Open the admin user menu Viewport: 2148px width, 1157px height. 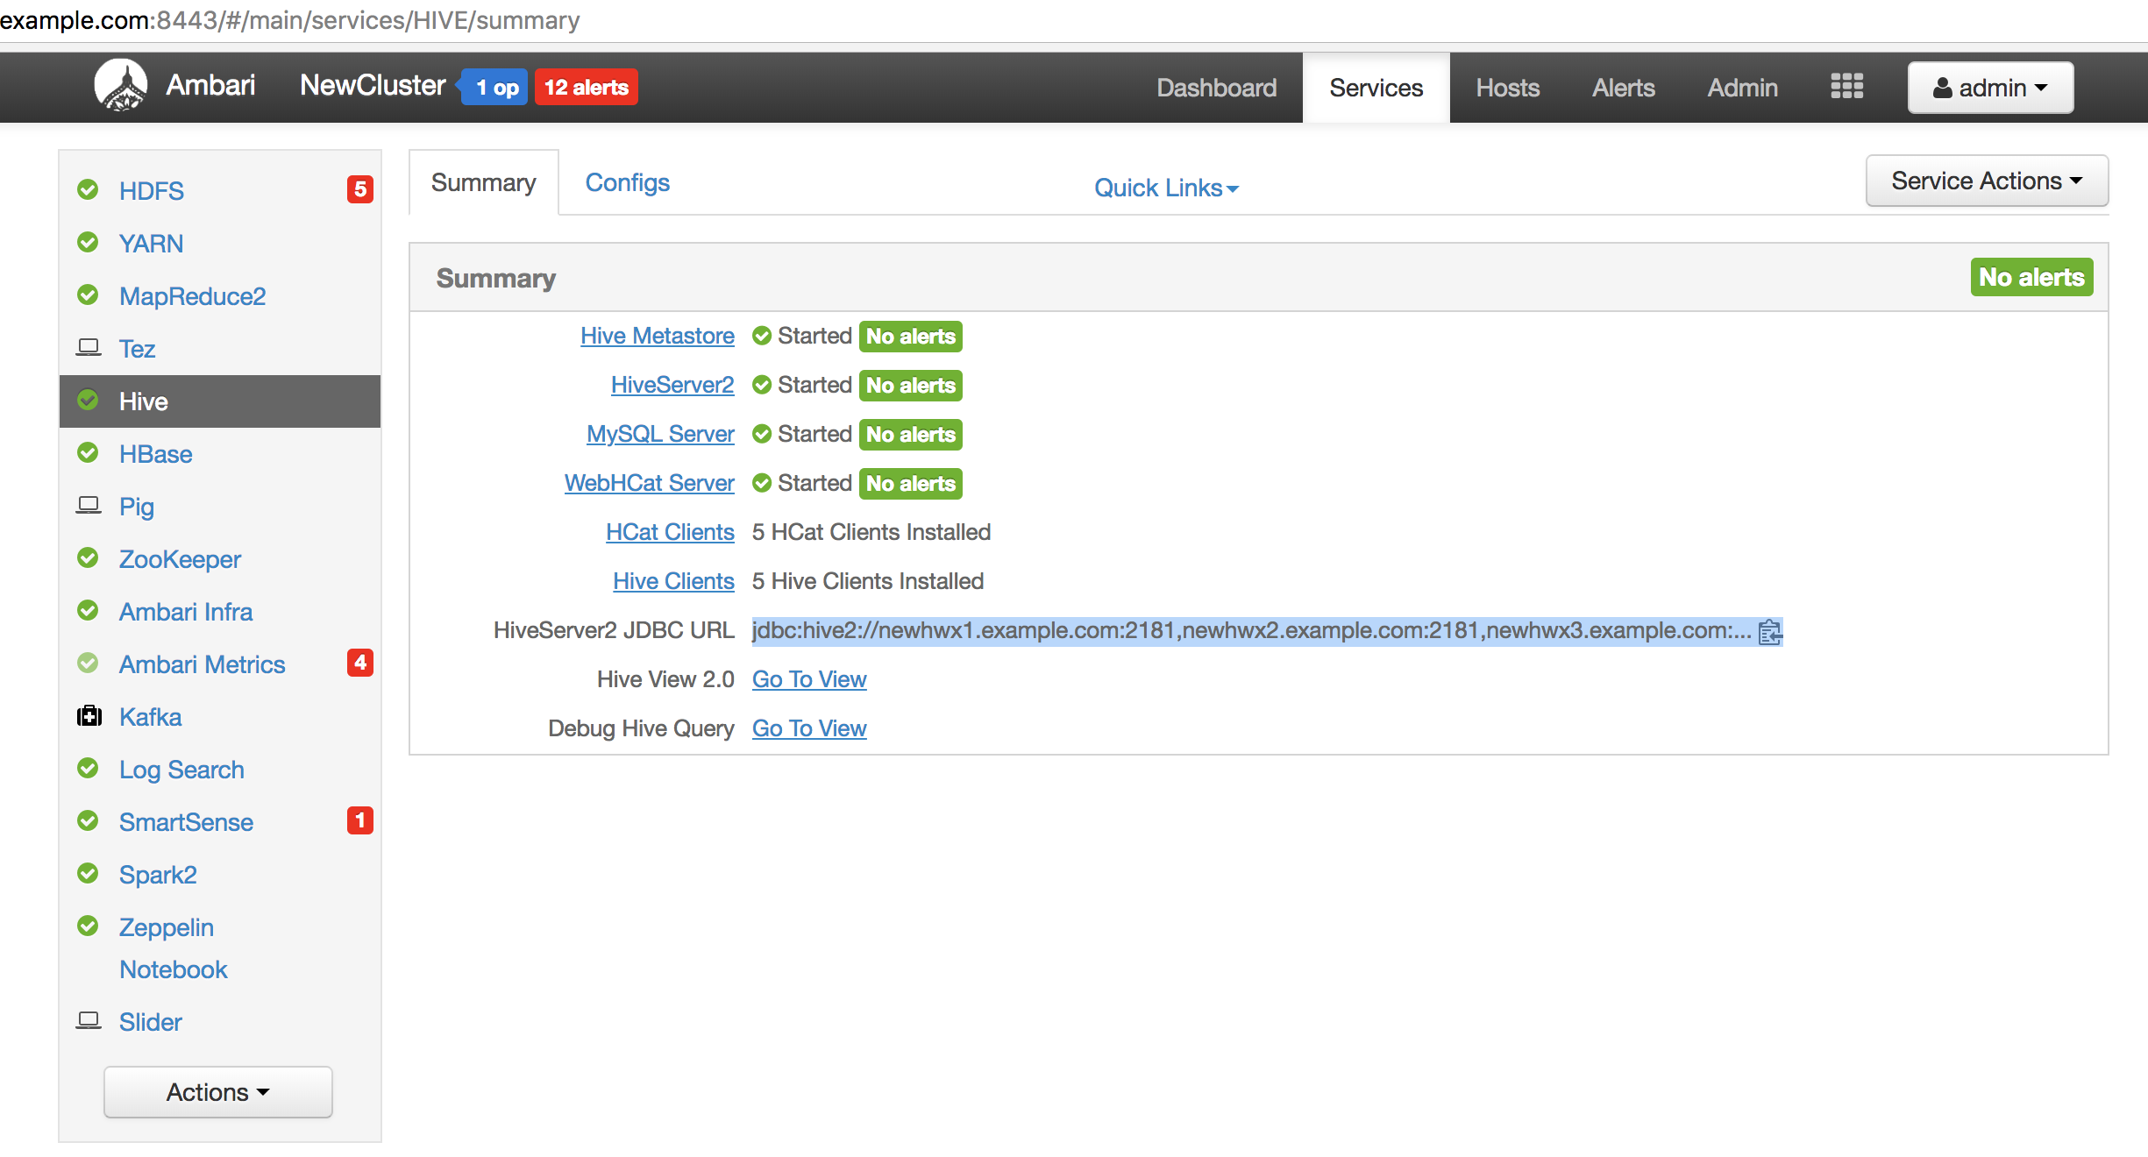(x=1990, y=87)
